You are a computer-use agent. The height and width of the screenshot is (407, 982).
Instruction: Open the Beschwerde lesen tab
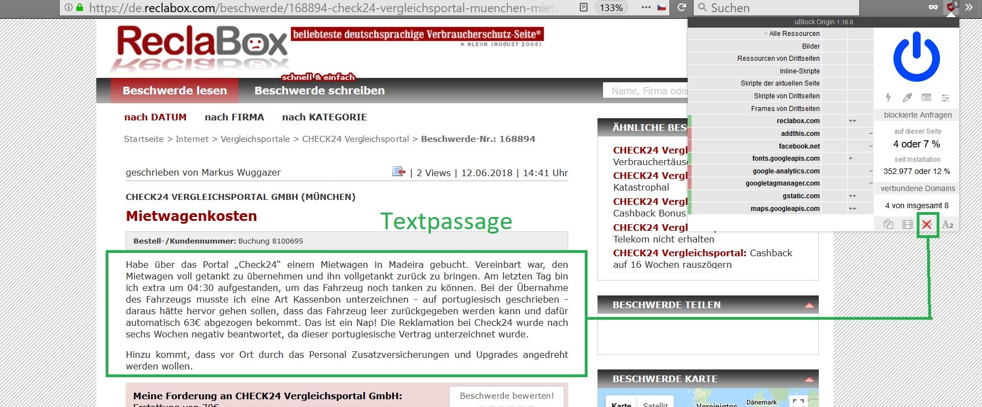point(175,91)
